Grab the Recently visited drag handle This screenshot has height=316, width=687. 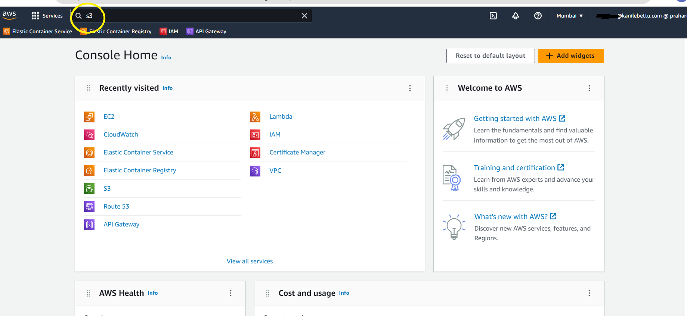click(89, 88)
